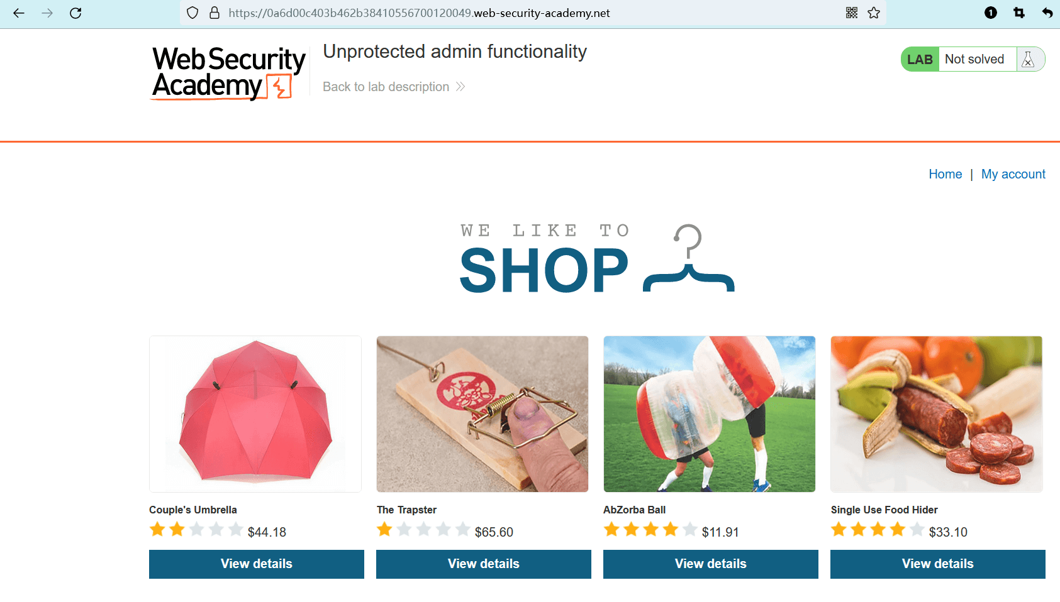Open the QR code icon in address bar
Screen dimensions: 1060x602
(852, 13)
